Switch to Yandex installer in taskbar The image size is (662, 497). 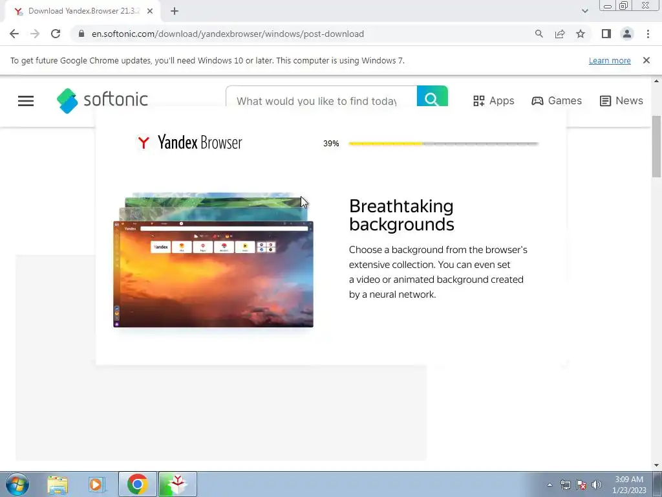click(x=177, y=484)
